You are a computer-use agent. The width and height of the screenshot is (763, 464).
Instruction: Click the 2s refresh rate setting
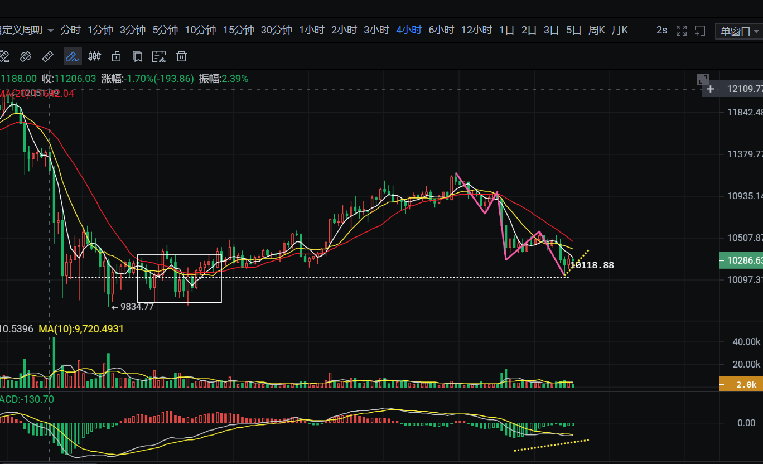661,30
